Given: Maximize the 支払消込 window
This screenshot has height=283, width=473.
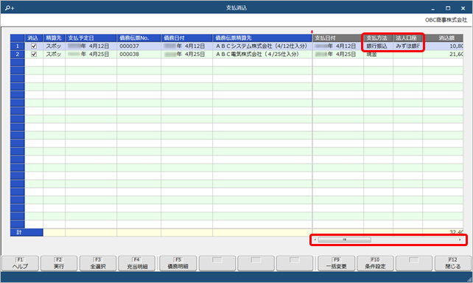Looking at the screenshot, I should click(448, 8).
